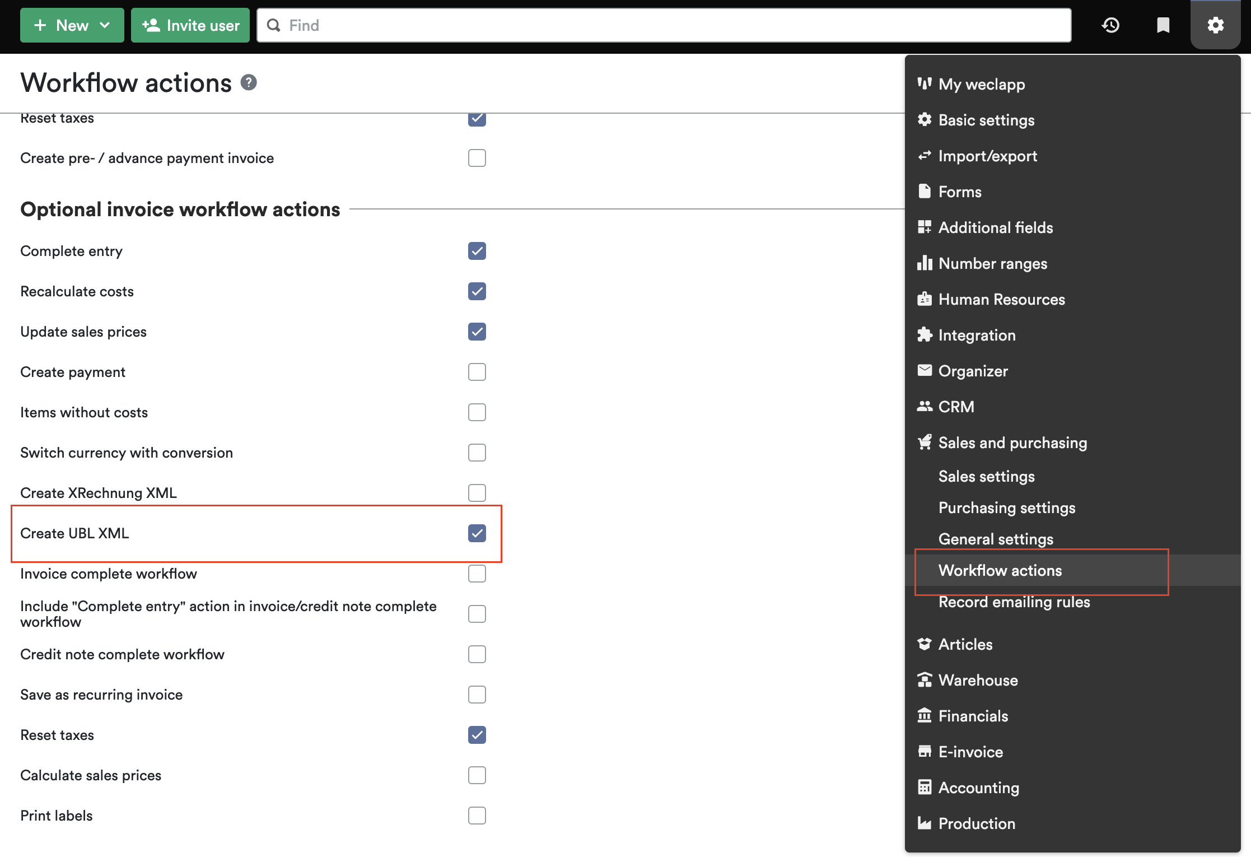Open Accounting settings from the sidebar

coord(979,788)
